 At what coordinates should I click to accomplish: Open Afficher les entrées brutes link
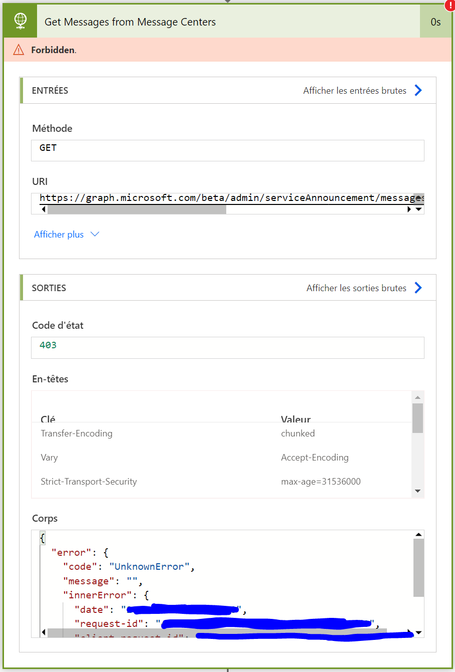tap(355, 91)
